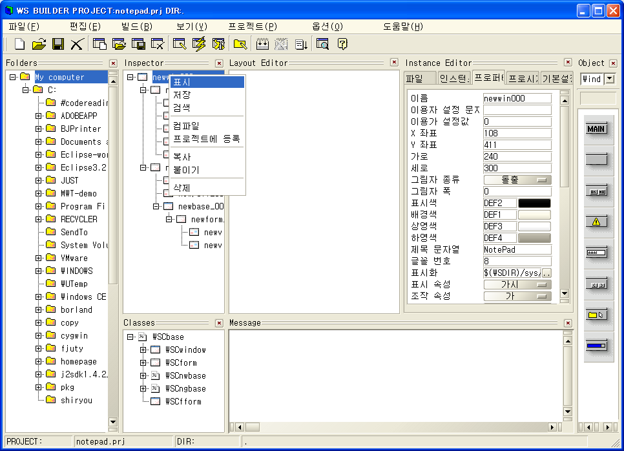Click the gray 하영색 DEF4 color swatch

point(534,238)
